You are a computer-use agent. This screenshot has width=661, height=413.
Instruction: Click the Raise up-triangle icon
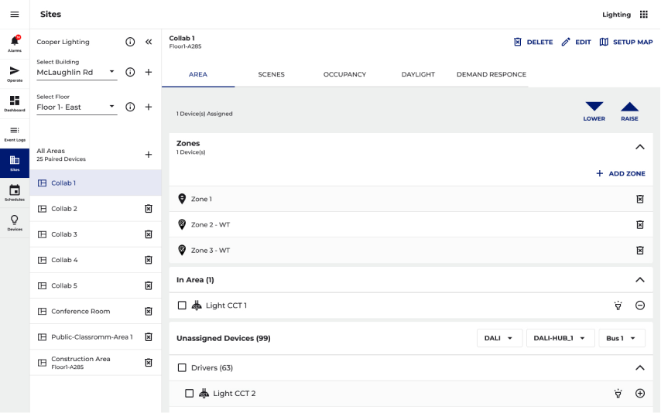(629, 106)
